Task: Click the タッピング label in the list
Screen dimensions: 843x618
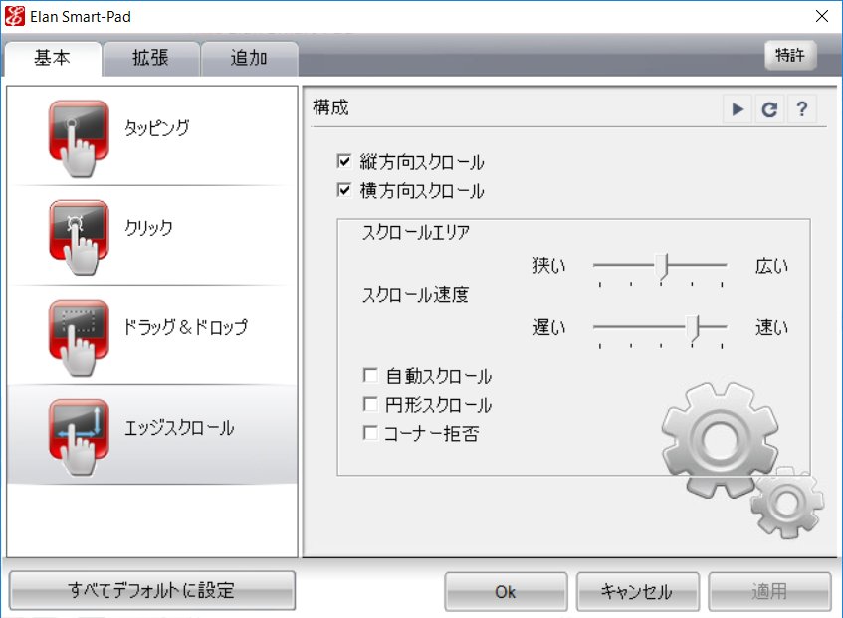Action: point(156,128)
